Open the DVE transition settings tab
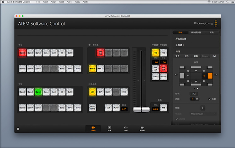Image resolution: width=235 pixels, height=148 pixels. click(214, 56)
